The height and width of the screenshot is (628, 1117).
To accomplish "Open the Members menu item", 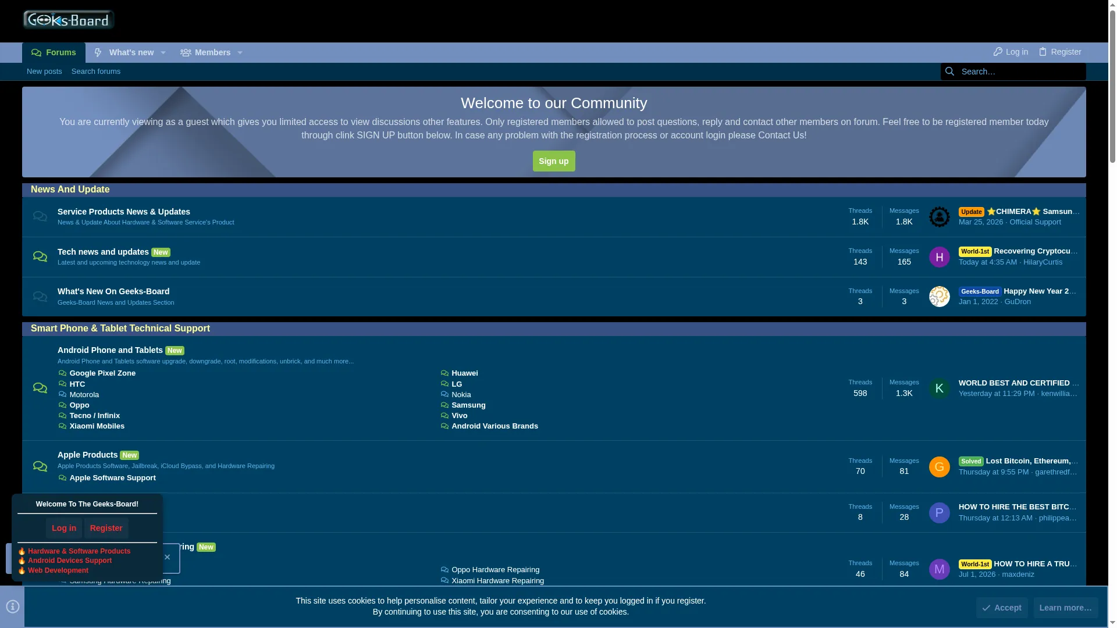I will tap(205, 53).
